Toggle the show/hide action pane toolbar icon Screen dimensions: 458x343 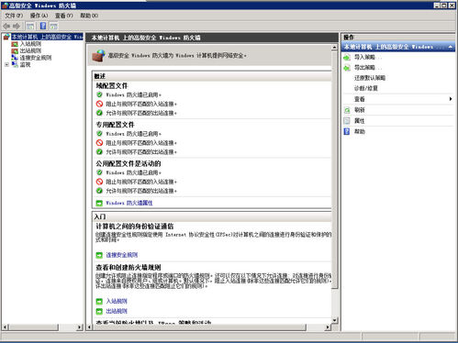click(53, 27)
